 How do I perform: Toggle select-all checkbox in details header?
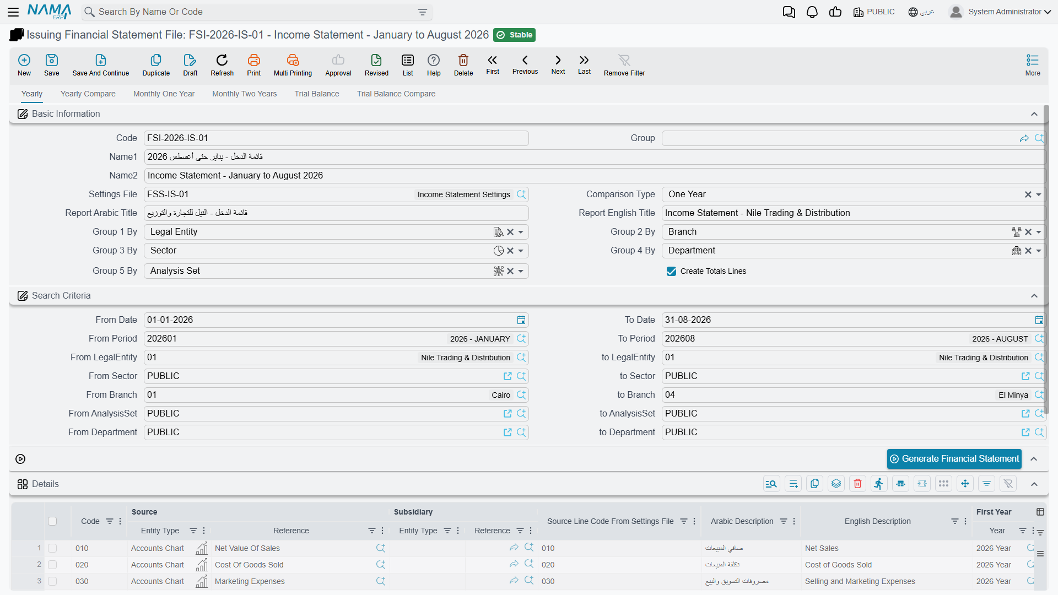tap(52, 521)
